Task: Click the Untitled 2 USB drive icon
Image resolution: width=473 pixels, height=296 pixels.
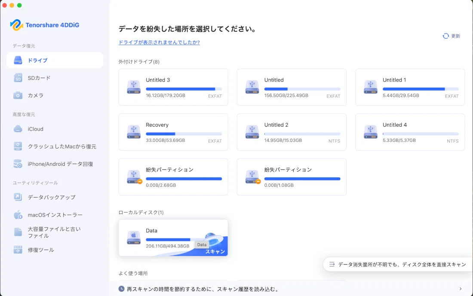Action: point(252,132)
